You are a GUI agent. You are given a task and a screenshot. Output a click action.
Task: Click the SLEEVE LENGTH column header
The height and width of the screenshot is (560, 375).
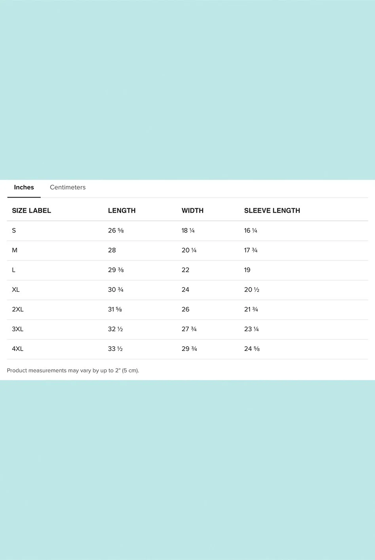pyautogui.click(x=272, y=211)
